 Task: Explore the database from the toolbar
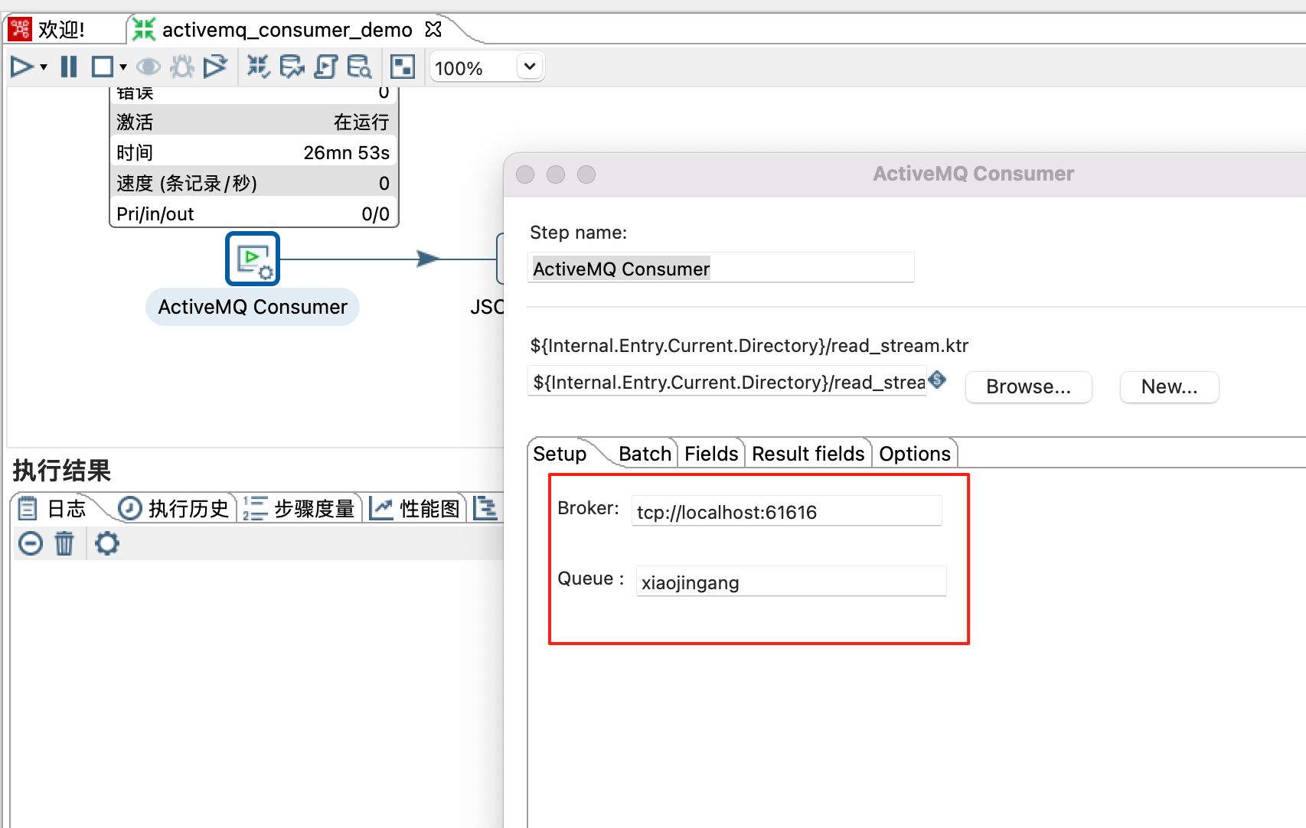coord(359,67)
